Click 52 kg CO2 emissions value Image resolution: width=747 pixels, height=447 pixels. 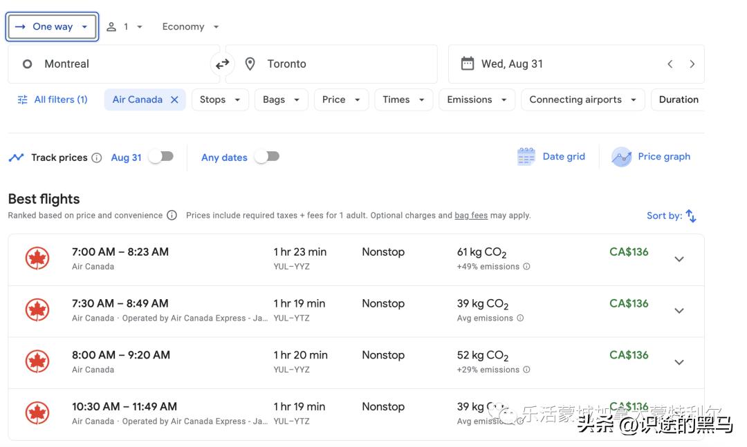click(483, 355)
